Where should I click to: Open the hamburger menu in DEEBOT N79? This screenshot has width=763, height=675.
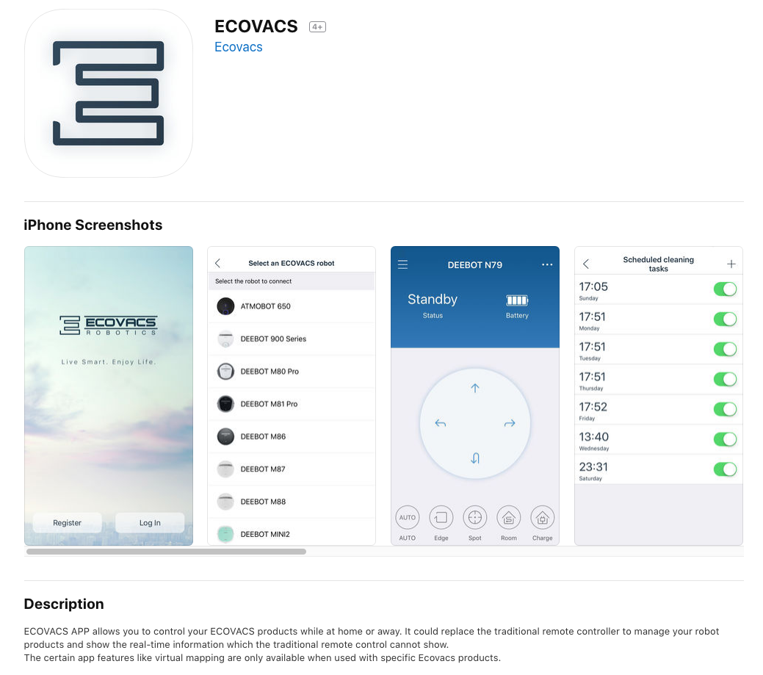[402, 264]
